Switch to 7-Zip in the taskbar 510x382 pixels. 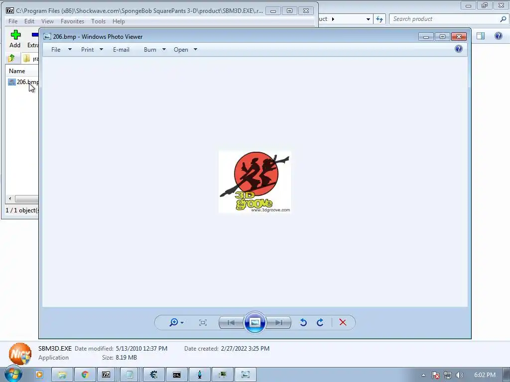(106, 375)
